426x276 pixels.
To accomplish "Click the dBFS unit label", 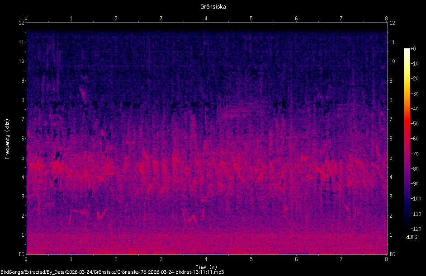I will [412, 237].
